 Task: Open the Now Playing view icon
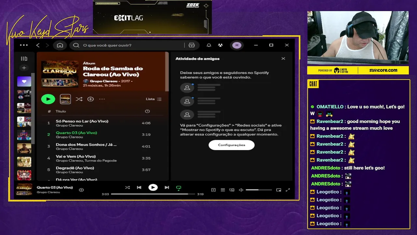213,190
